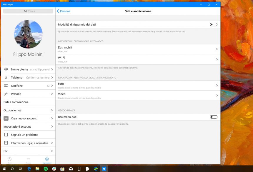
Task: Open Wi-Fi download settings
Action: [x=138, y=59]
